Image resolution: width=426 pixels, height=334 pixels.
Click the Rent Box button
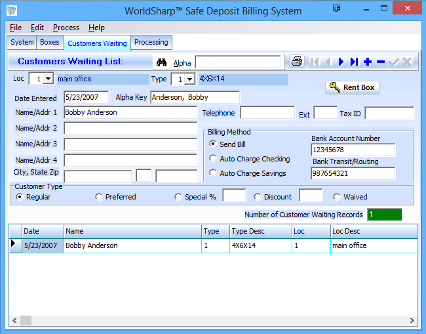click(x=352, y=87)
